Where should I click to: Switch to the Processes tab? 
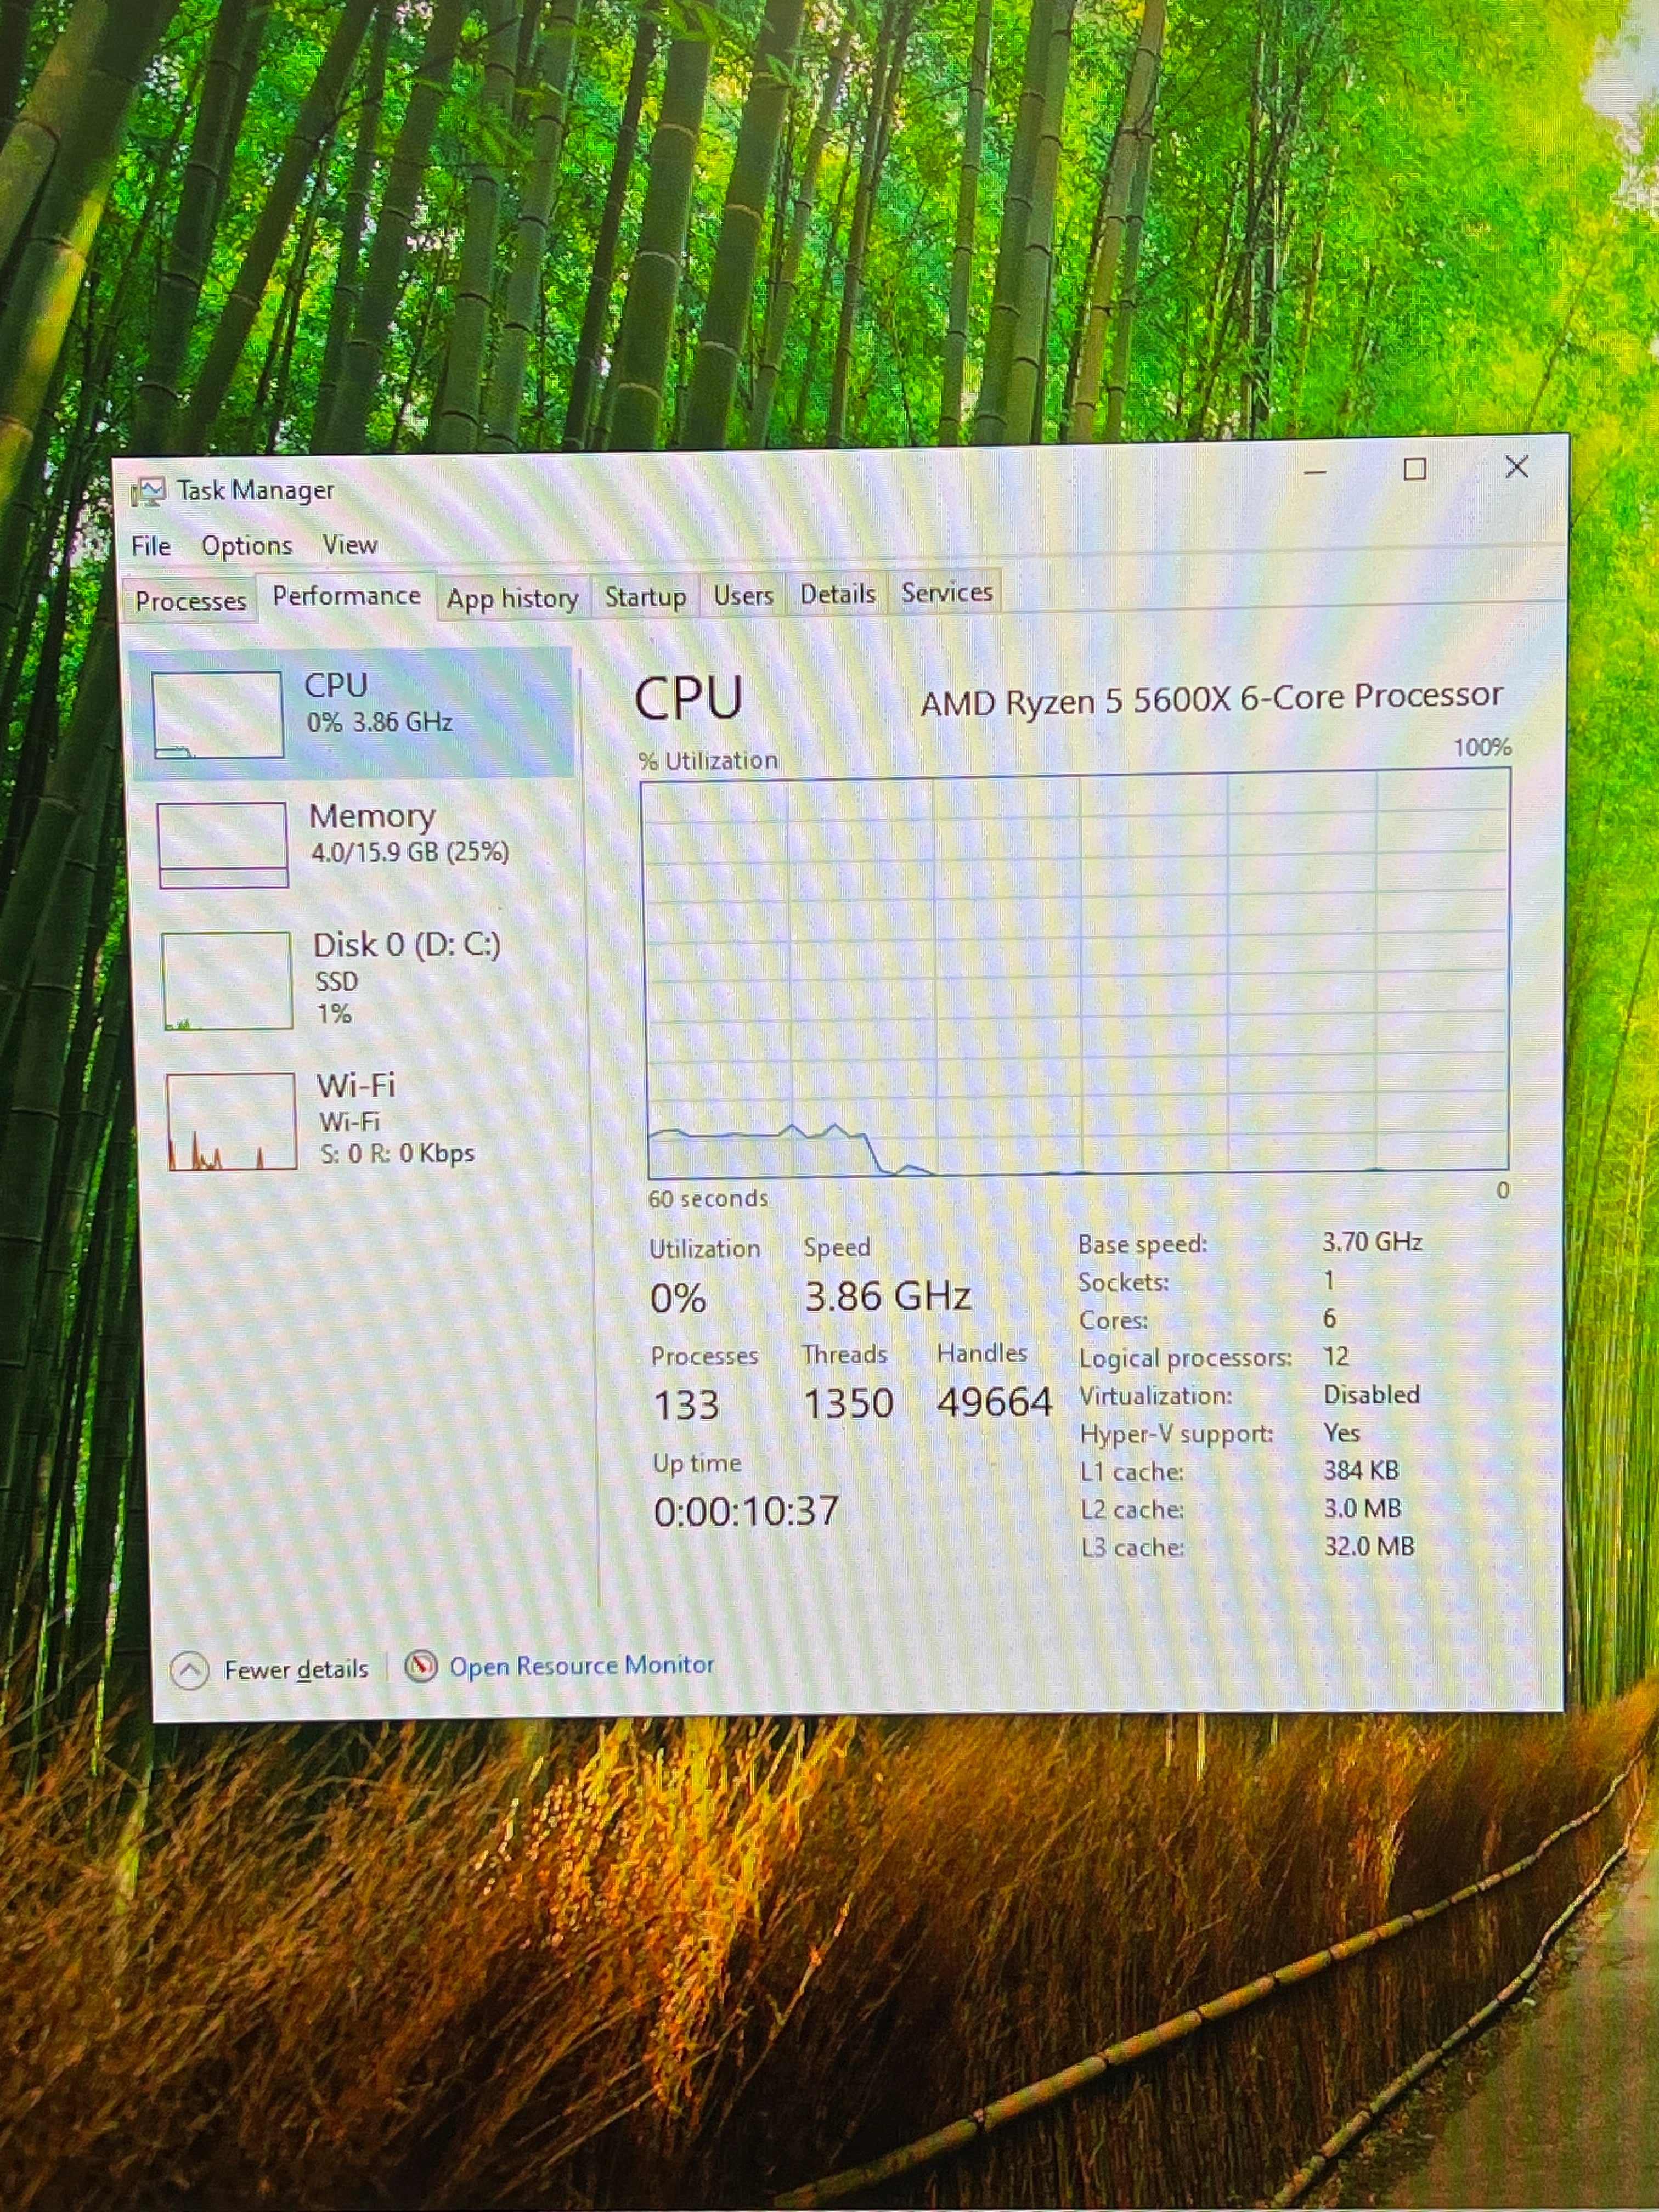190,600
